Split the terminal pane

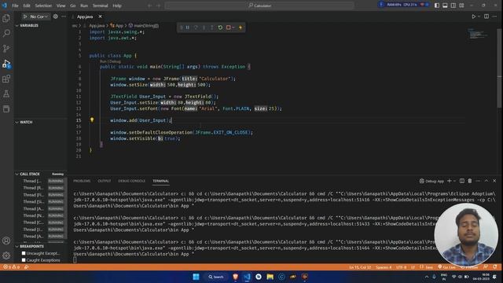[x=462, y=181]
